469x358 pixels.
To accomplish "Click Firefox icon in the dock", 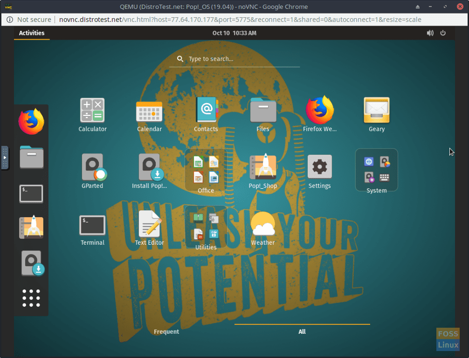I will tap(31, 122).
